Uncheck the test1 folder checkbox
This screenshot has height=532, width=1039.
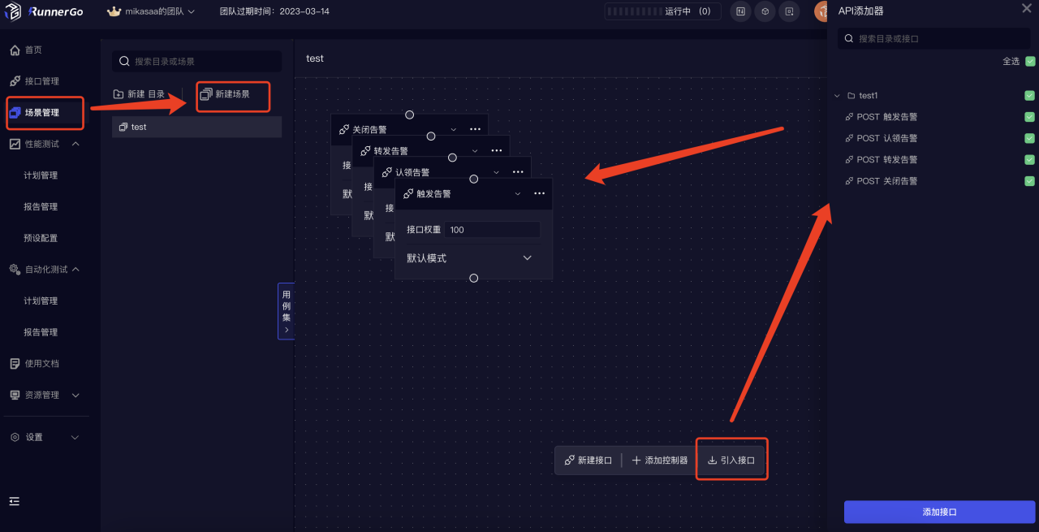pos(1029,96)
